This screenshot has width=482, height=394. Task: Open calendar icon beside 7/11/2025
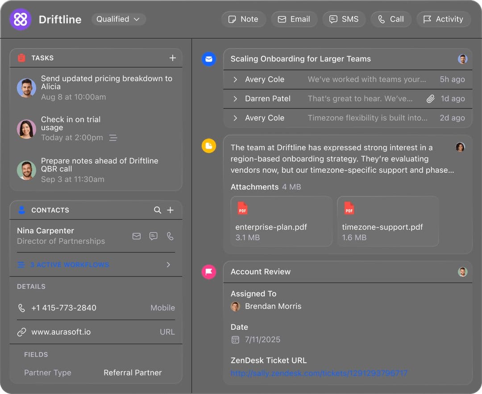click(x=235, y=340)
